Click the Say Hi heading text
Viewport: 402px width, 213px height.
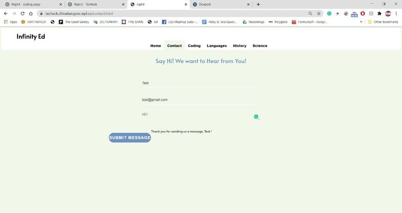tap(201, 61)
